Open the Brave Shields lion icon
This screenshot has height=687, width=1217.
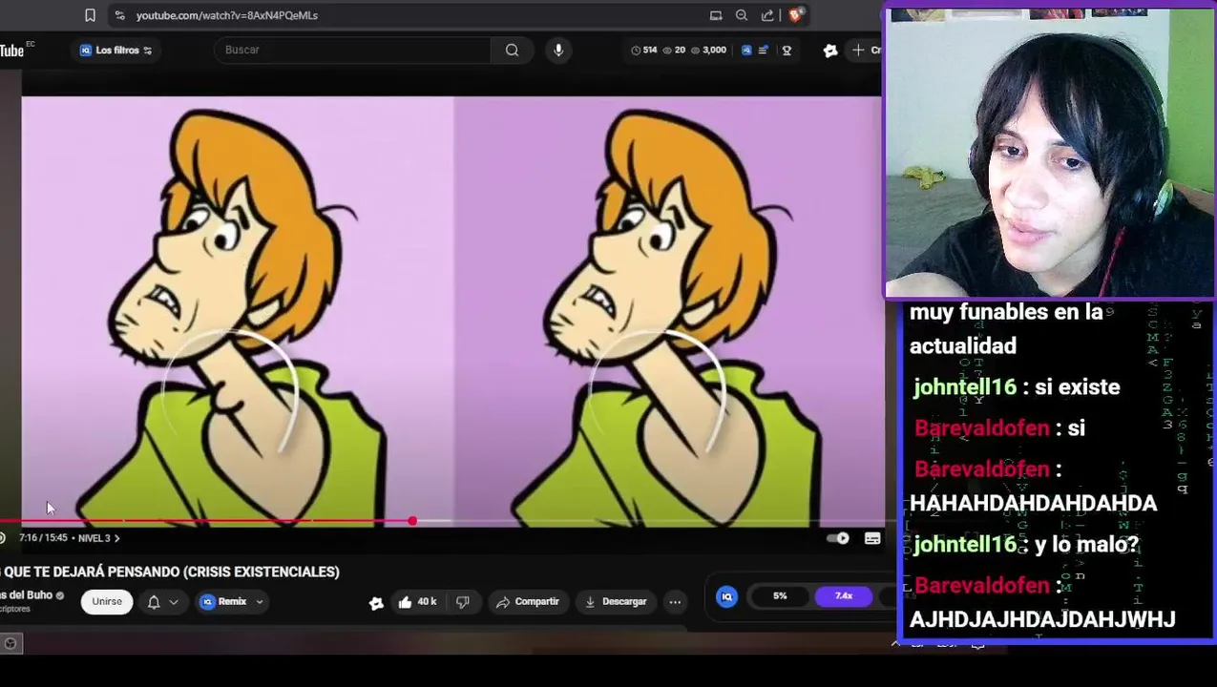tap(796, 15)
